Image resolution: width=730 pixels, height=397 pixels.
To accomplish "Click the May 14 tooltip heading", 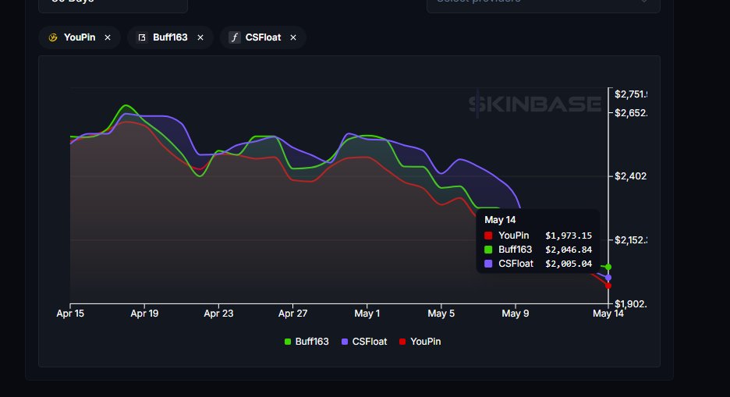I will pos(500,220).
